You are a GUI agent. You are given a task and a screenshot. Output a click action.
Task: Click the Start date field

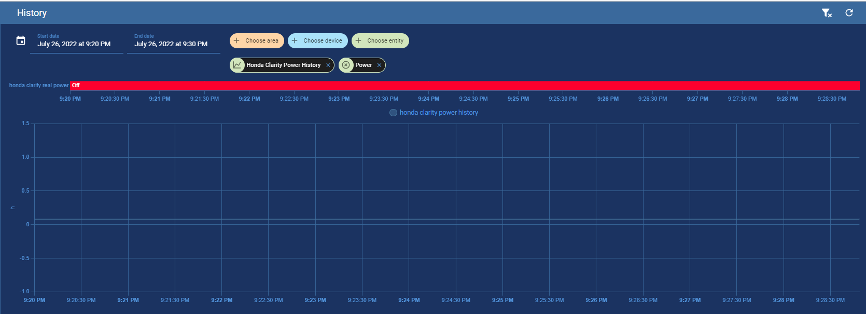[x=74, y=44]
